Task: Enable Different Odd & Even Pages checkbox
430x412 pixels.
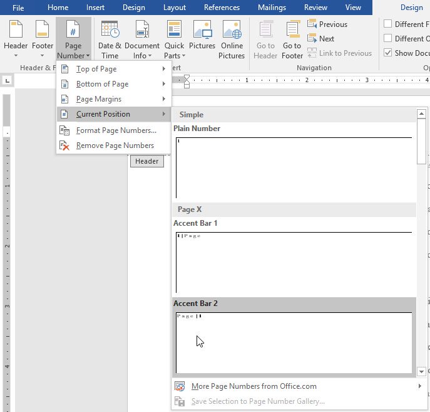Action: point(389,39)
